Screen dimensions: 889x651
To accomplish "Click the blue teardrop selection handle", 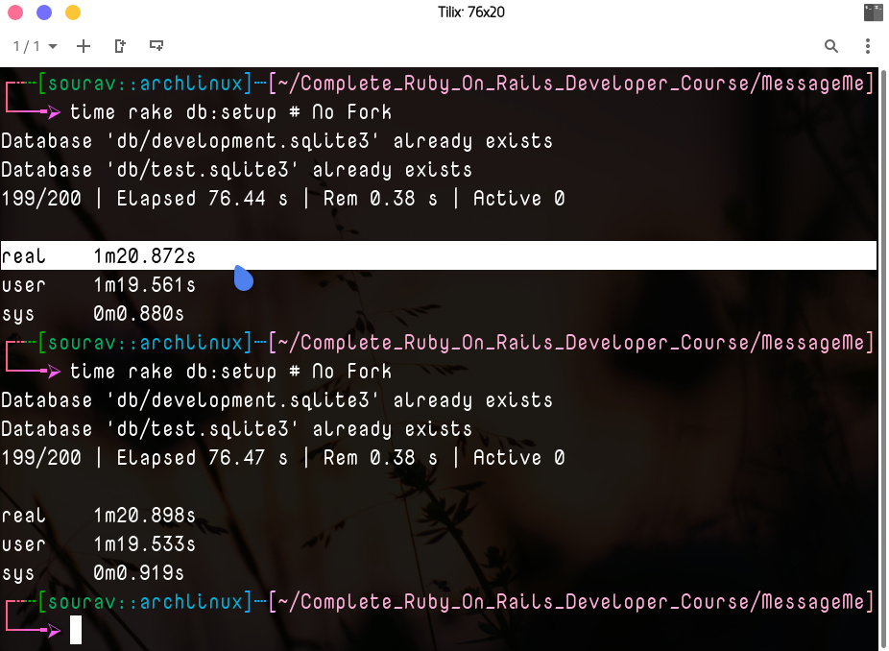I will [x=244, y=278].
